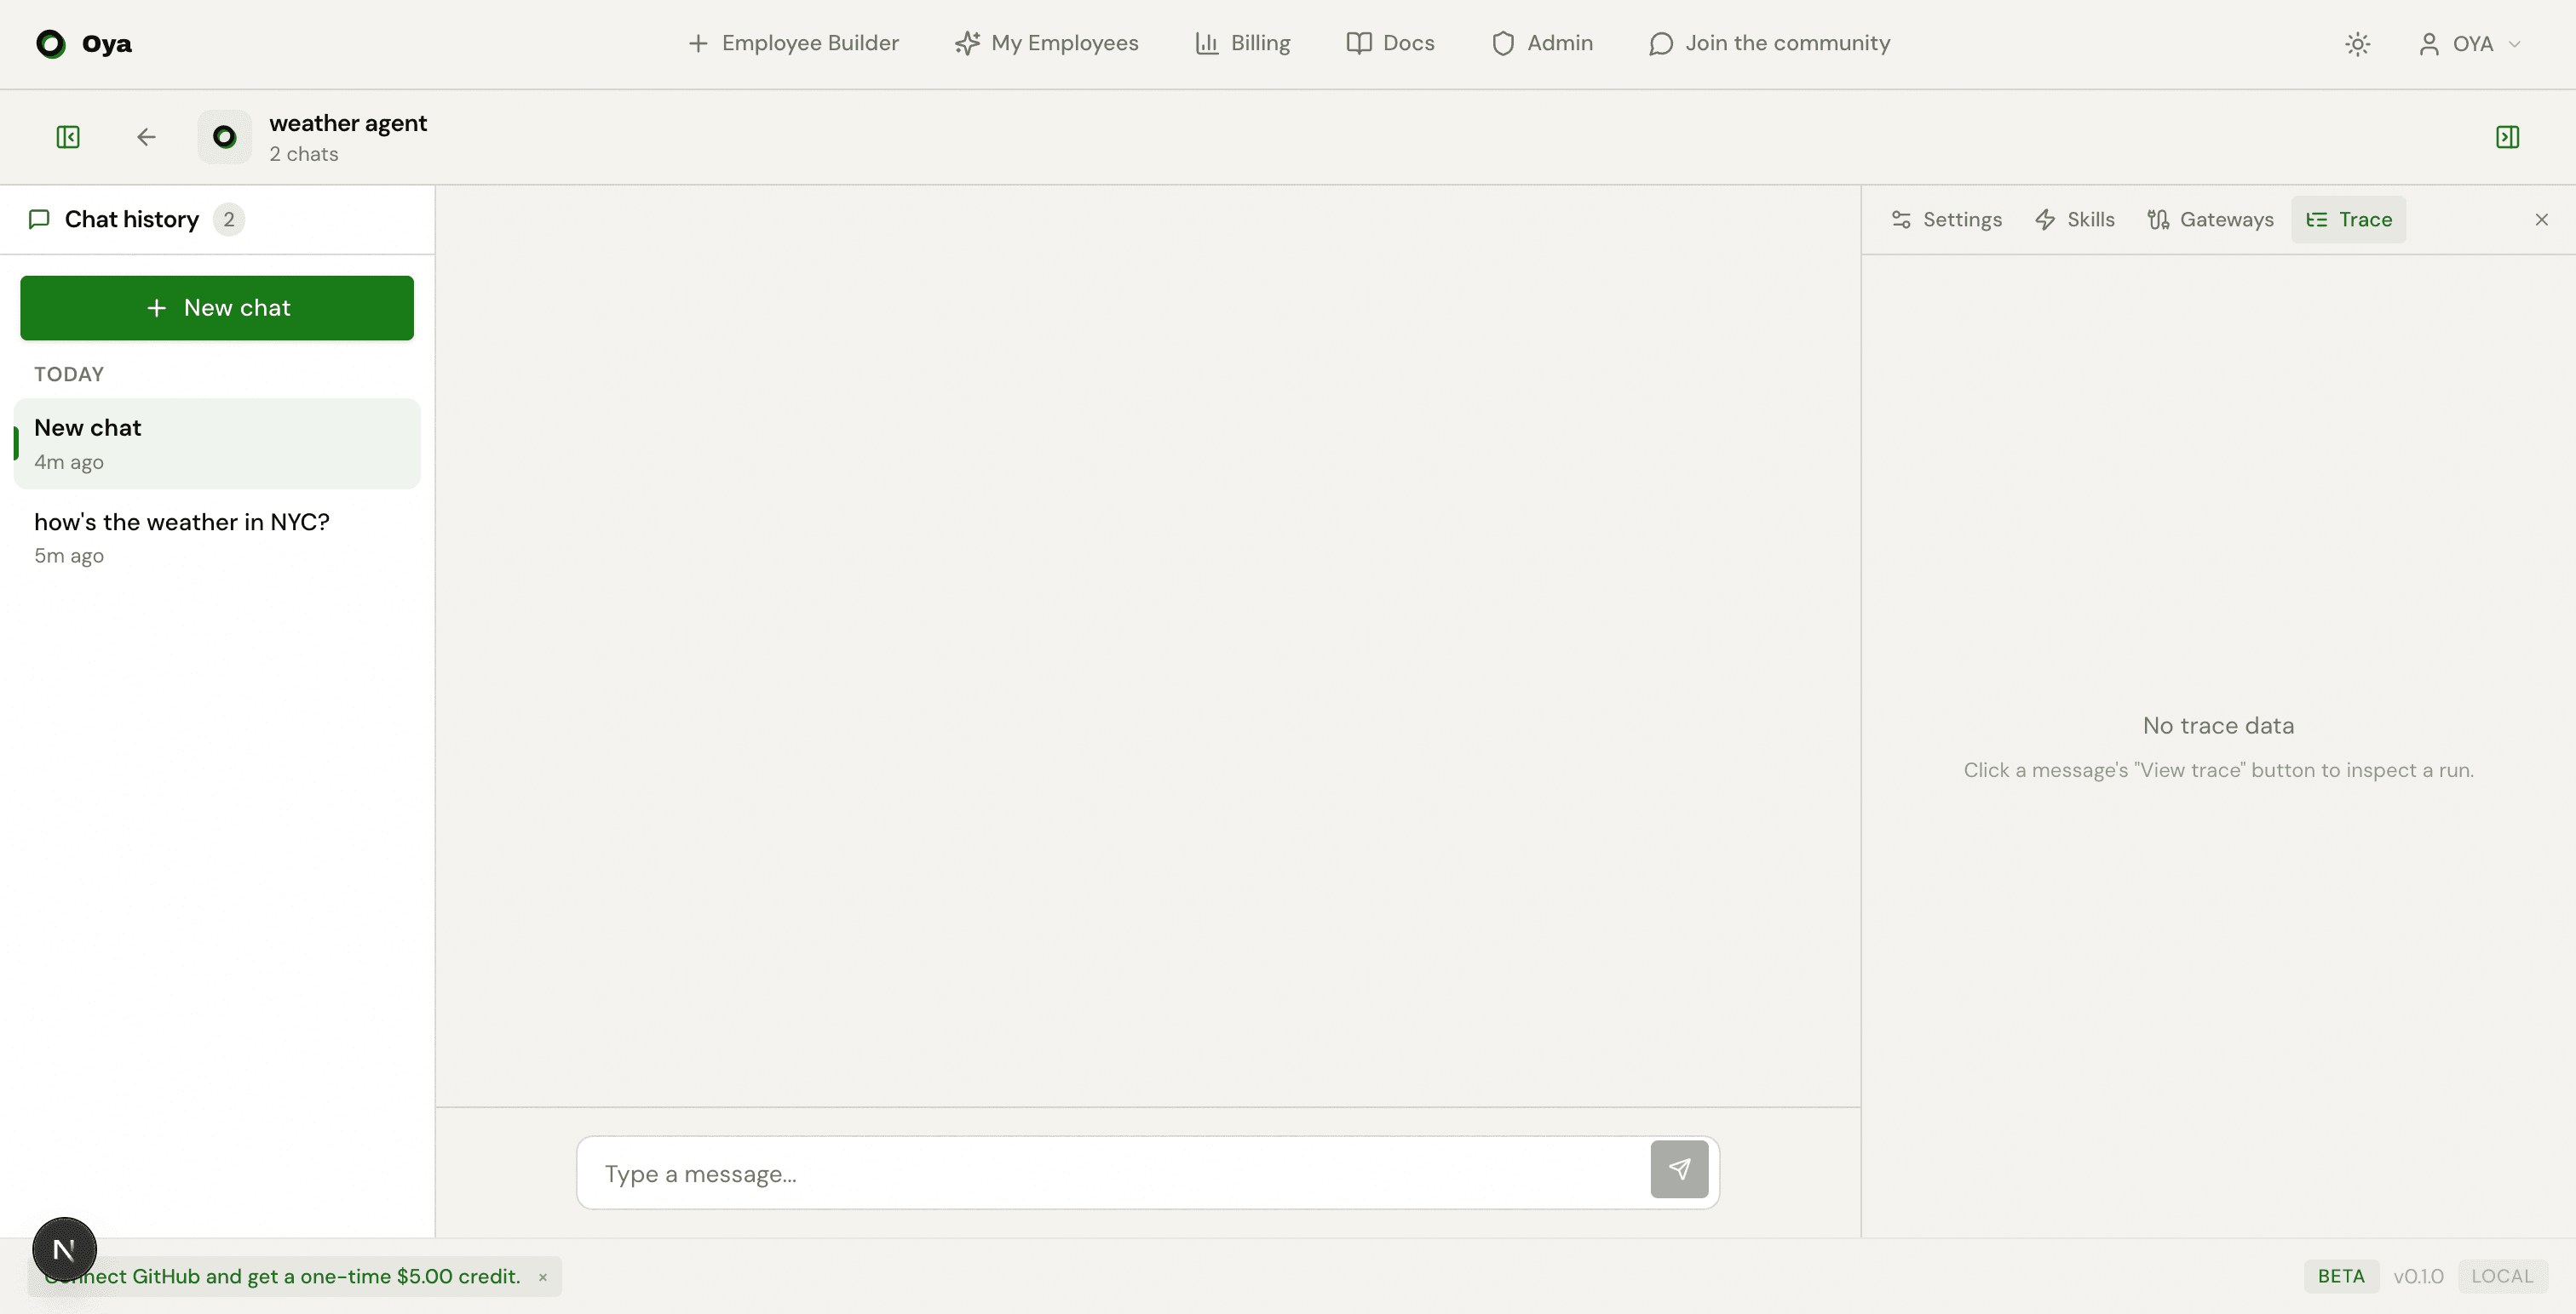
Task: Click the chat history speech bubble icon
Action: click(x=39, y=219)
